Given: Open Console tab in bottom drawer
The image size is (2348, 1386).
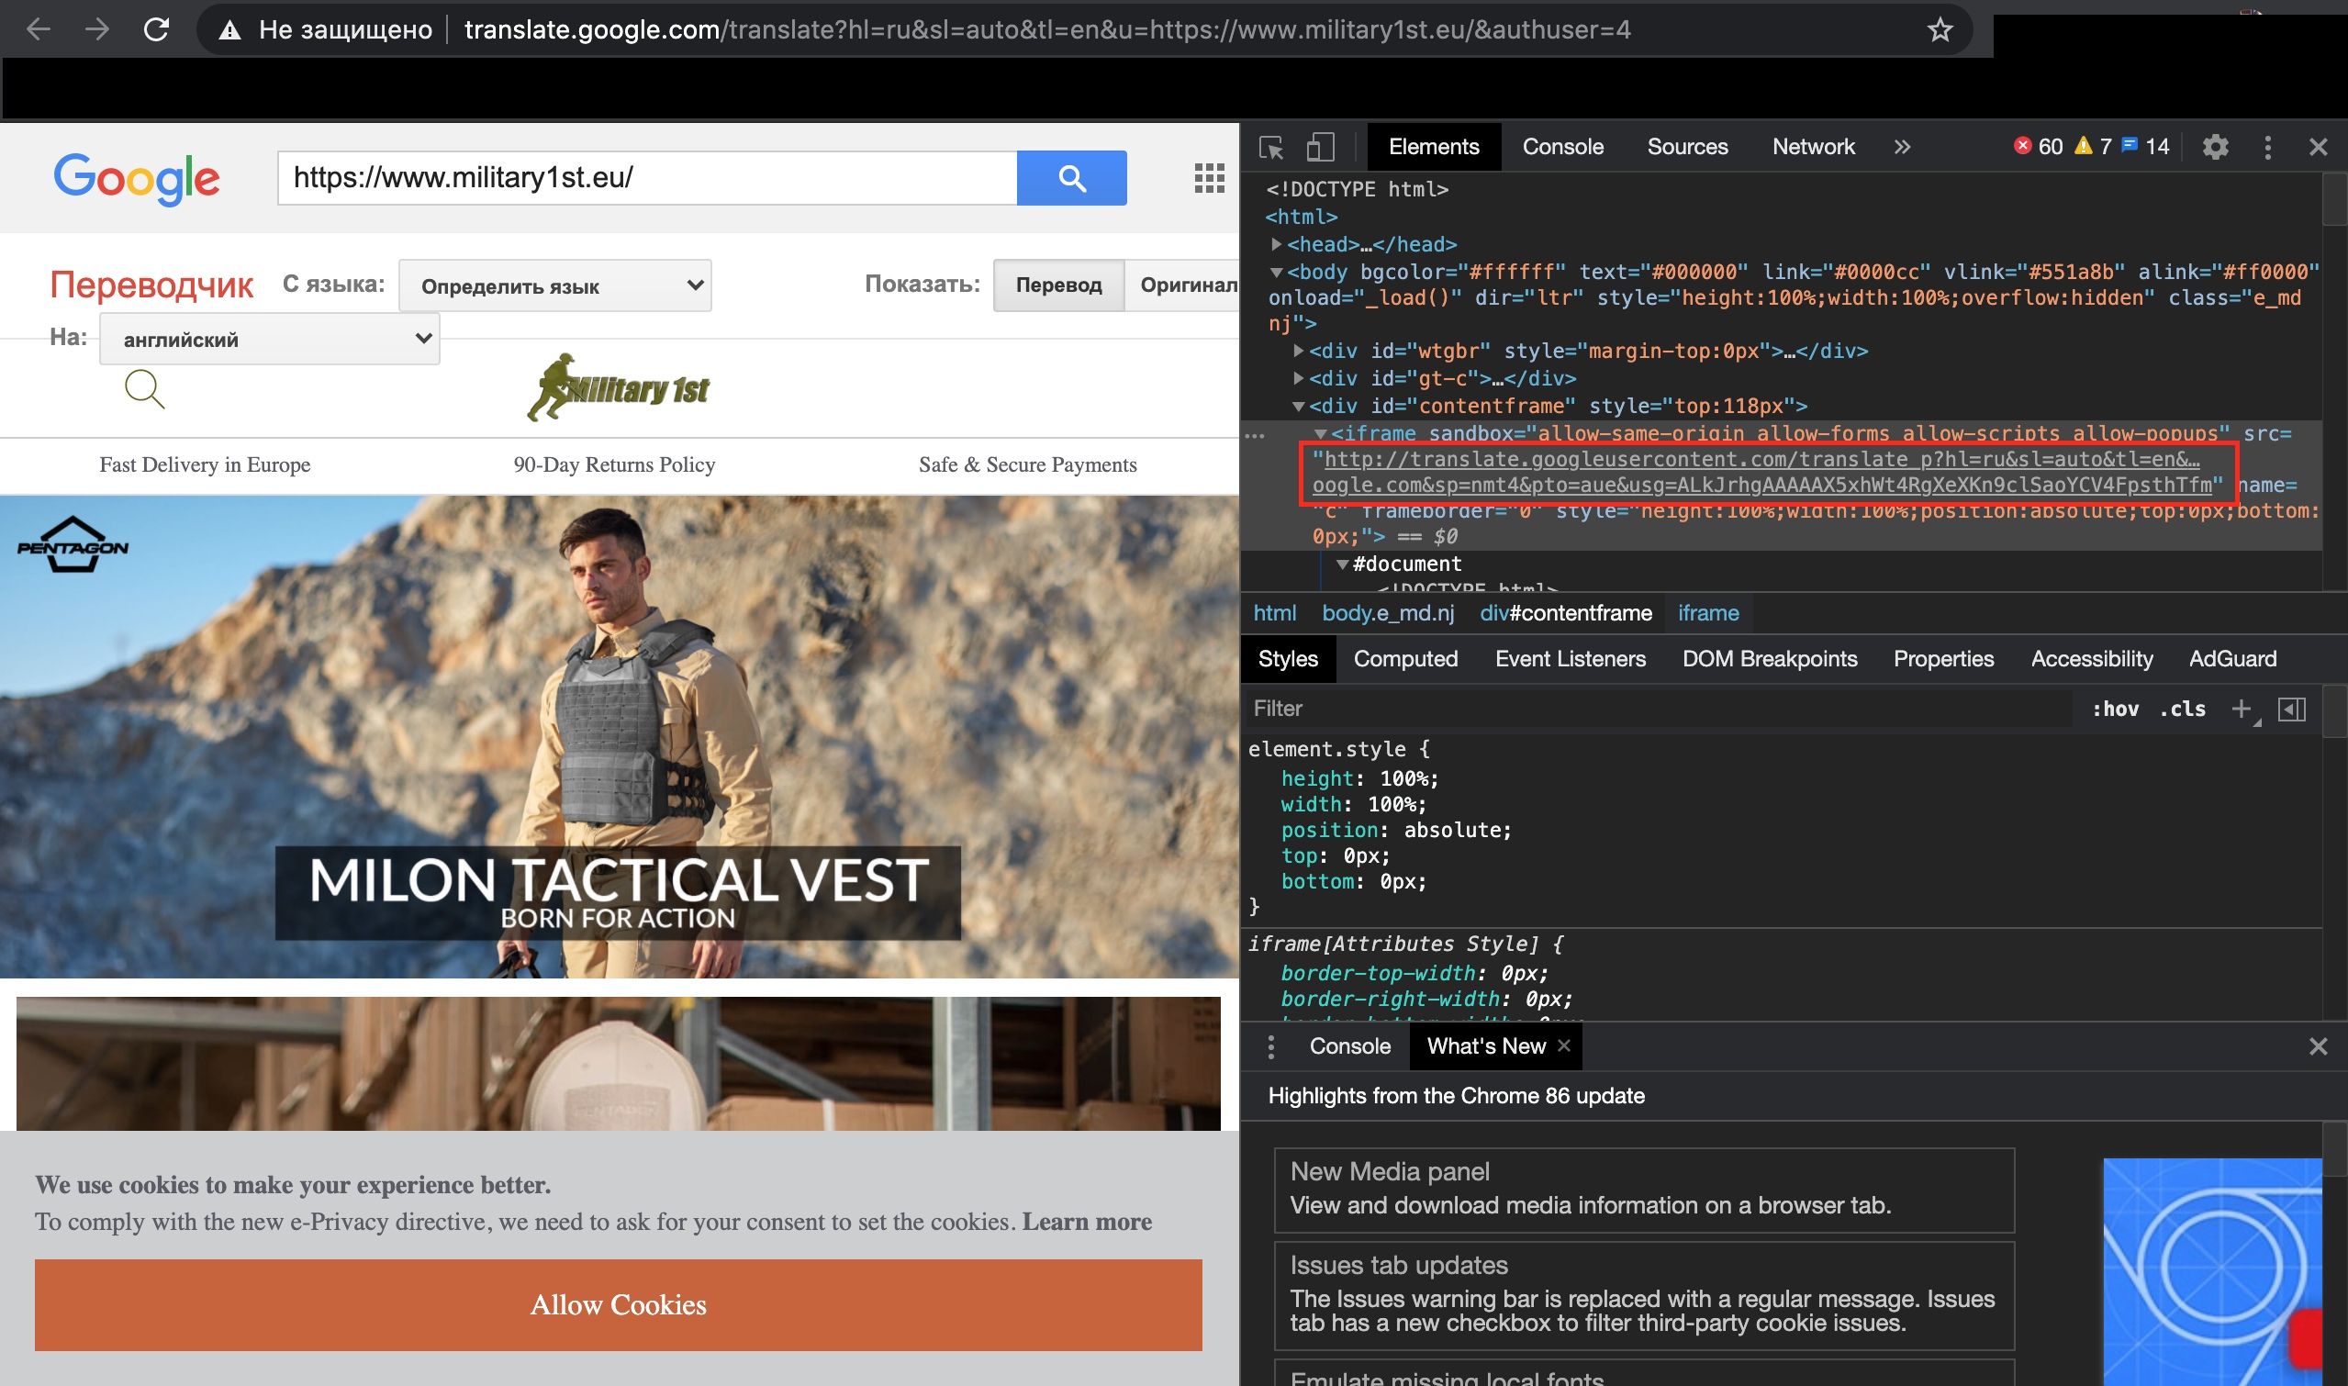Looking at the screenshot, I should (1349, 1046).
